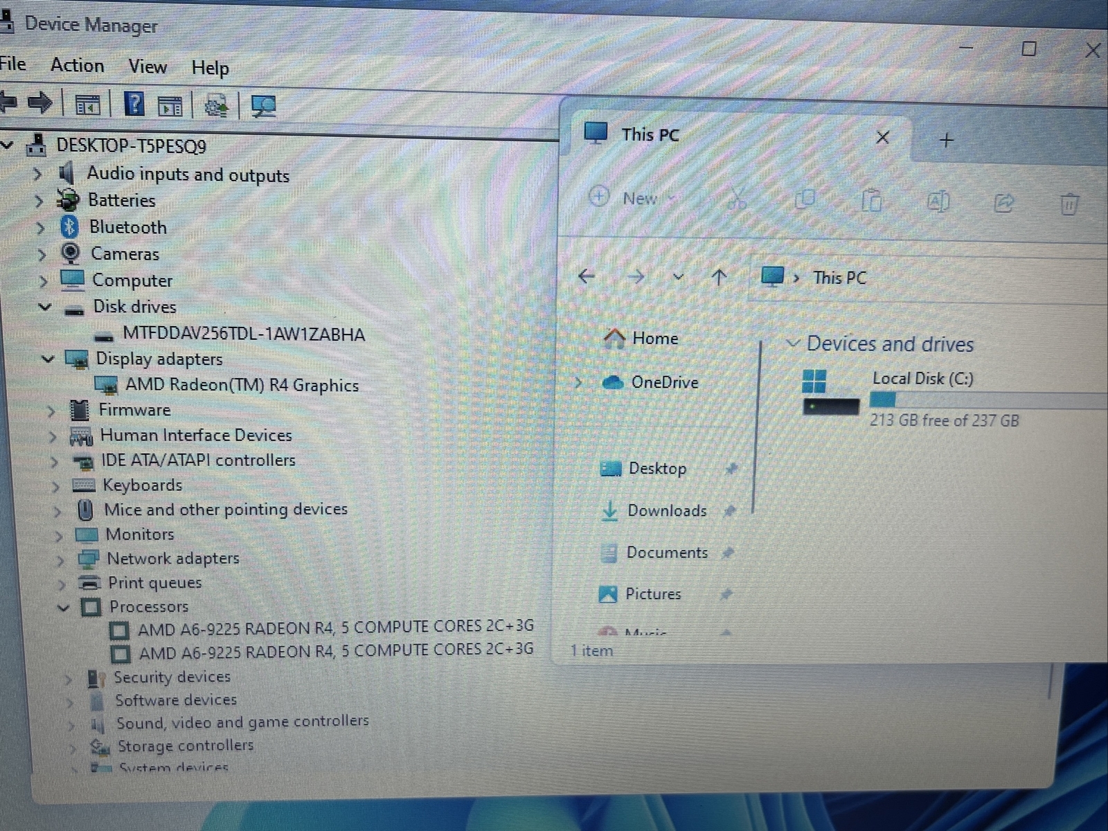Viewport: 1108px width, 831px height.
Task: Add a new tab in File Explorer
Action: coord(946,140)
